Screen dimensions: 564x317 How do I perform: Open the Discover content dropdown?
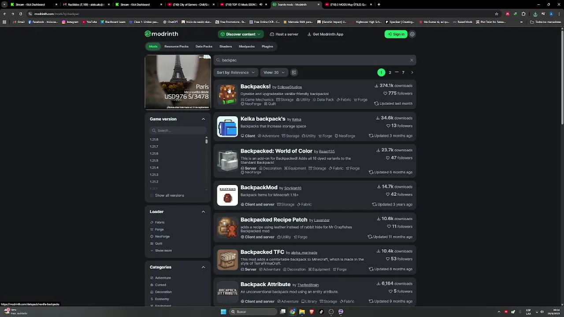(241, 34)
